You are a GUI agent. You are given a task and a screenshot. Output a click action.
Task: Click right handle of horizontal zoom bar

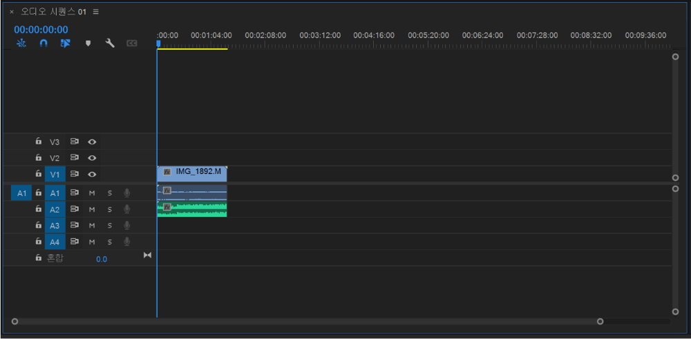pos(600,321)
